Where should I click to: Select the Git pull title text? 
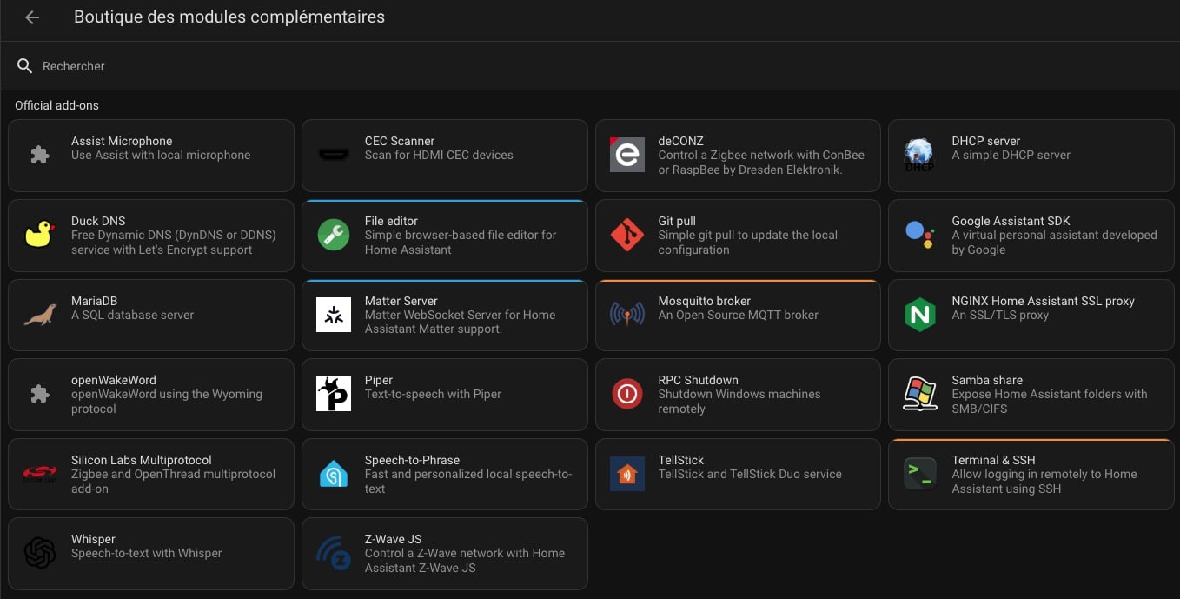pos(677,221)
